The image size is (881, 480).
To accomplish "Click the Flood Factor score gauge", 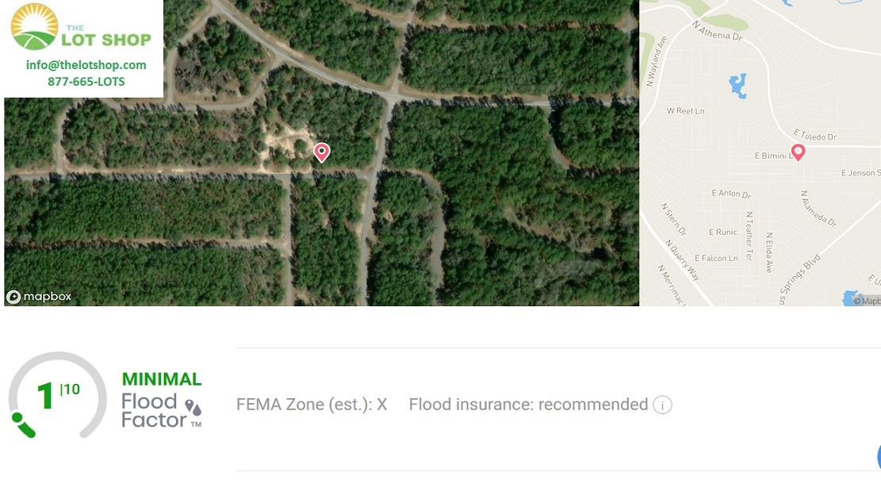I will coord(57,395).
